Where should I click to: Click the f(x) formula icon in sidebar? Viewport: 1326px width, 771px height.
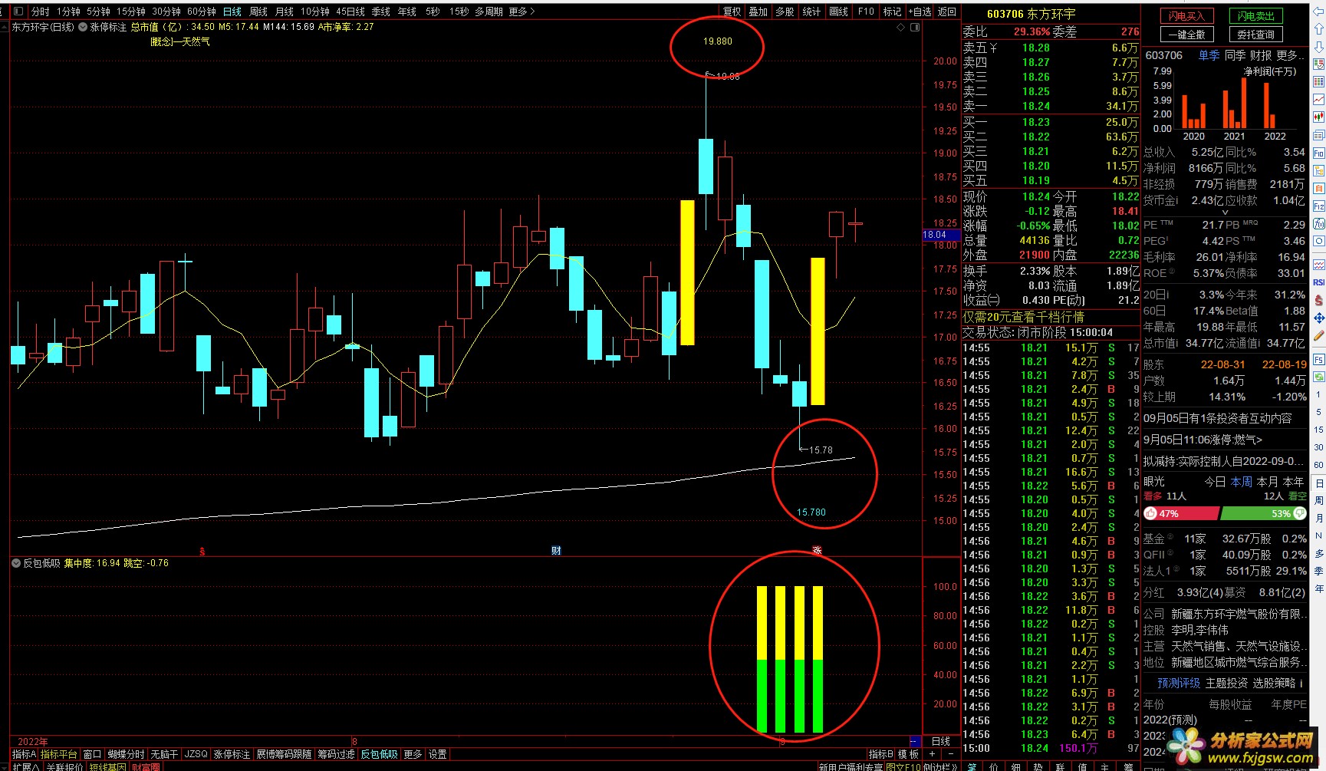click(x=1318, y=225)
